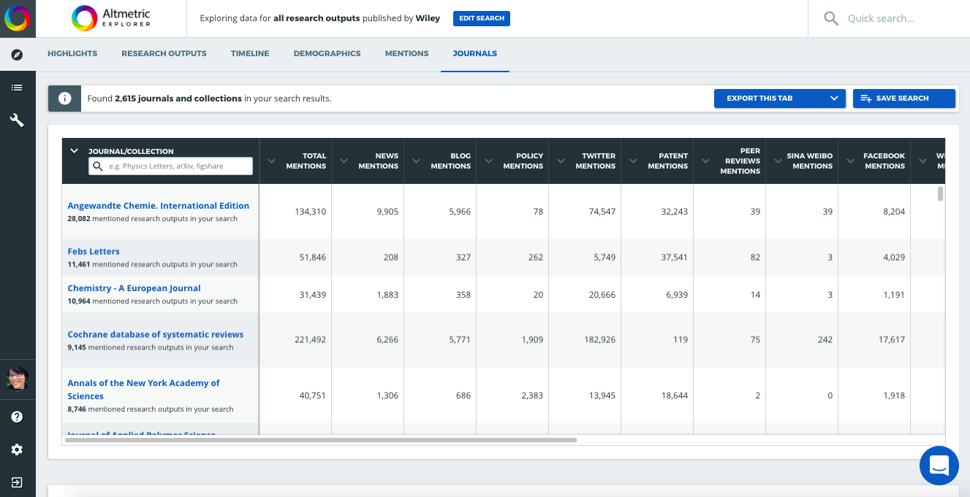Sort by Twitter Mentions column chevron
The width and height of the screenshot is (970, 497).
coord(561,161)
